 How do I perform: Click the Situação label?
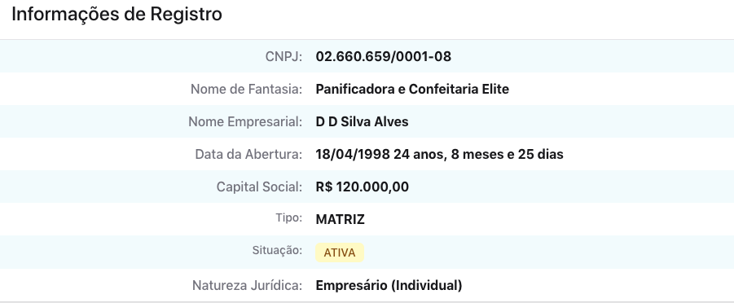pos(277,251)
